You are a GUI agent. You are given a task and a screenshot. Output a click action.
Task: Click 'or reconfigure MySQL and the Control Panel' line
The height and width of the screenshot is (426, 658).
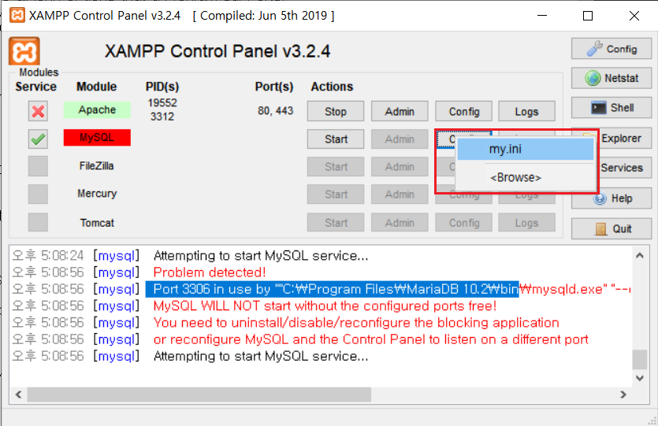371,339
